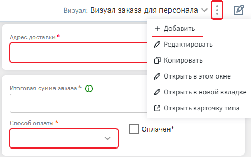Screen dimensions: 251x157
Task: Click the green info icon
Action: point(89,89)
